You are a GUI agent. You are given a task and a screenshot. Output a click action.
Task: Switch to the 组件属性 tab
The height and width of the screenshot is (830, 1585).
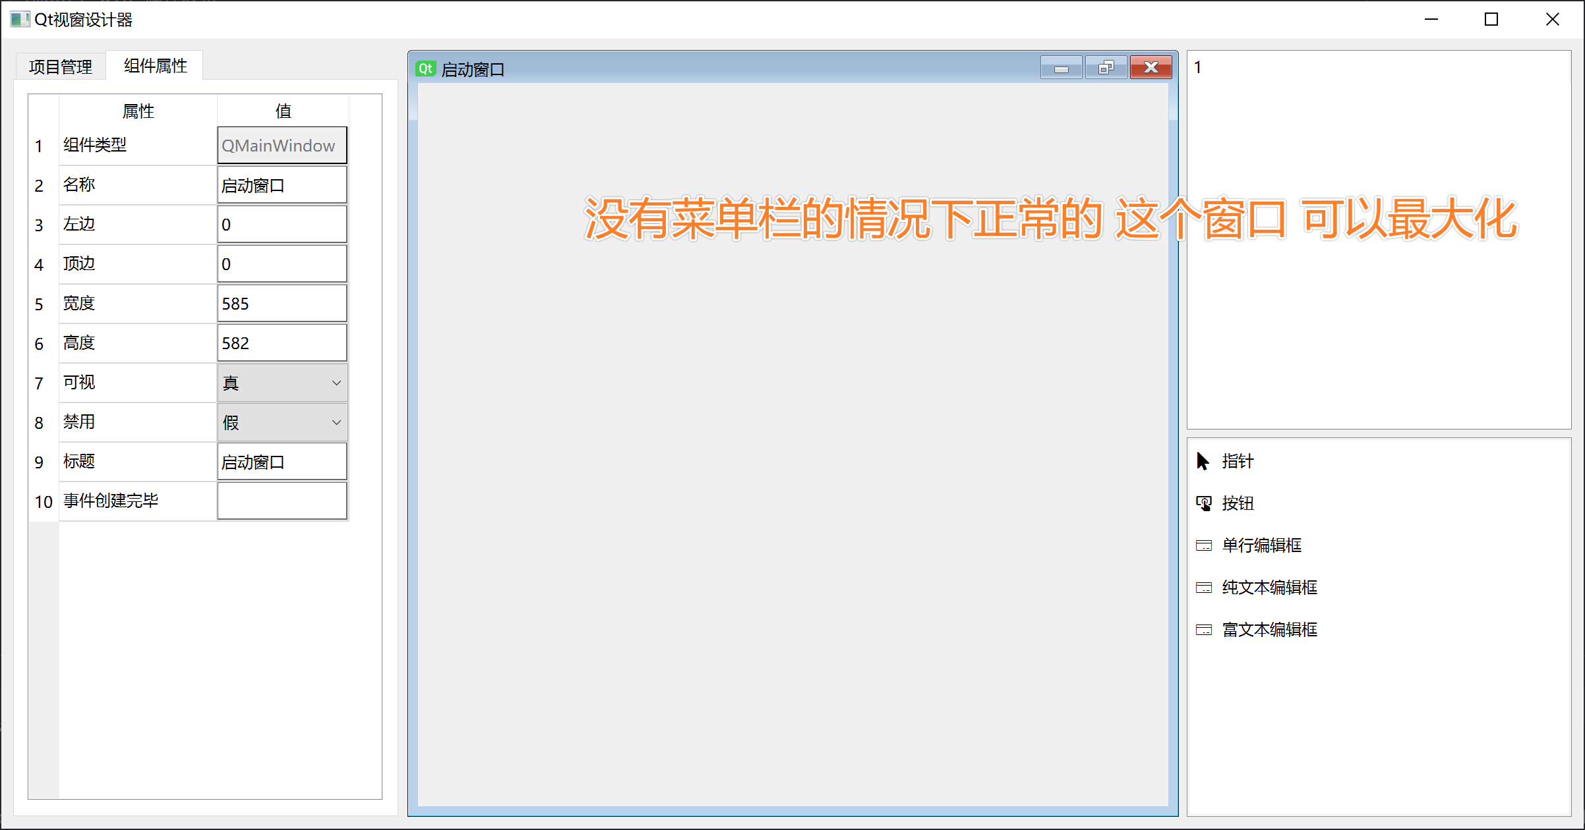click(x=154, y=65)
